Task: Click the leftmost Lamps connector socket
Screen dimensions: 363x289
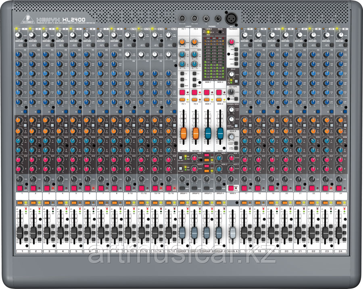Action: tap(183, 18)
